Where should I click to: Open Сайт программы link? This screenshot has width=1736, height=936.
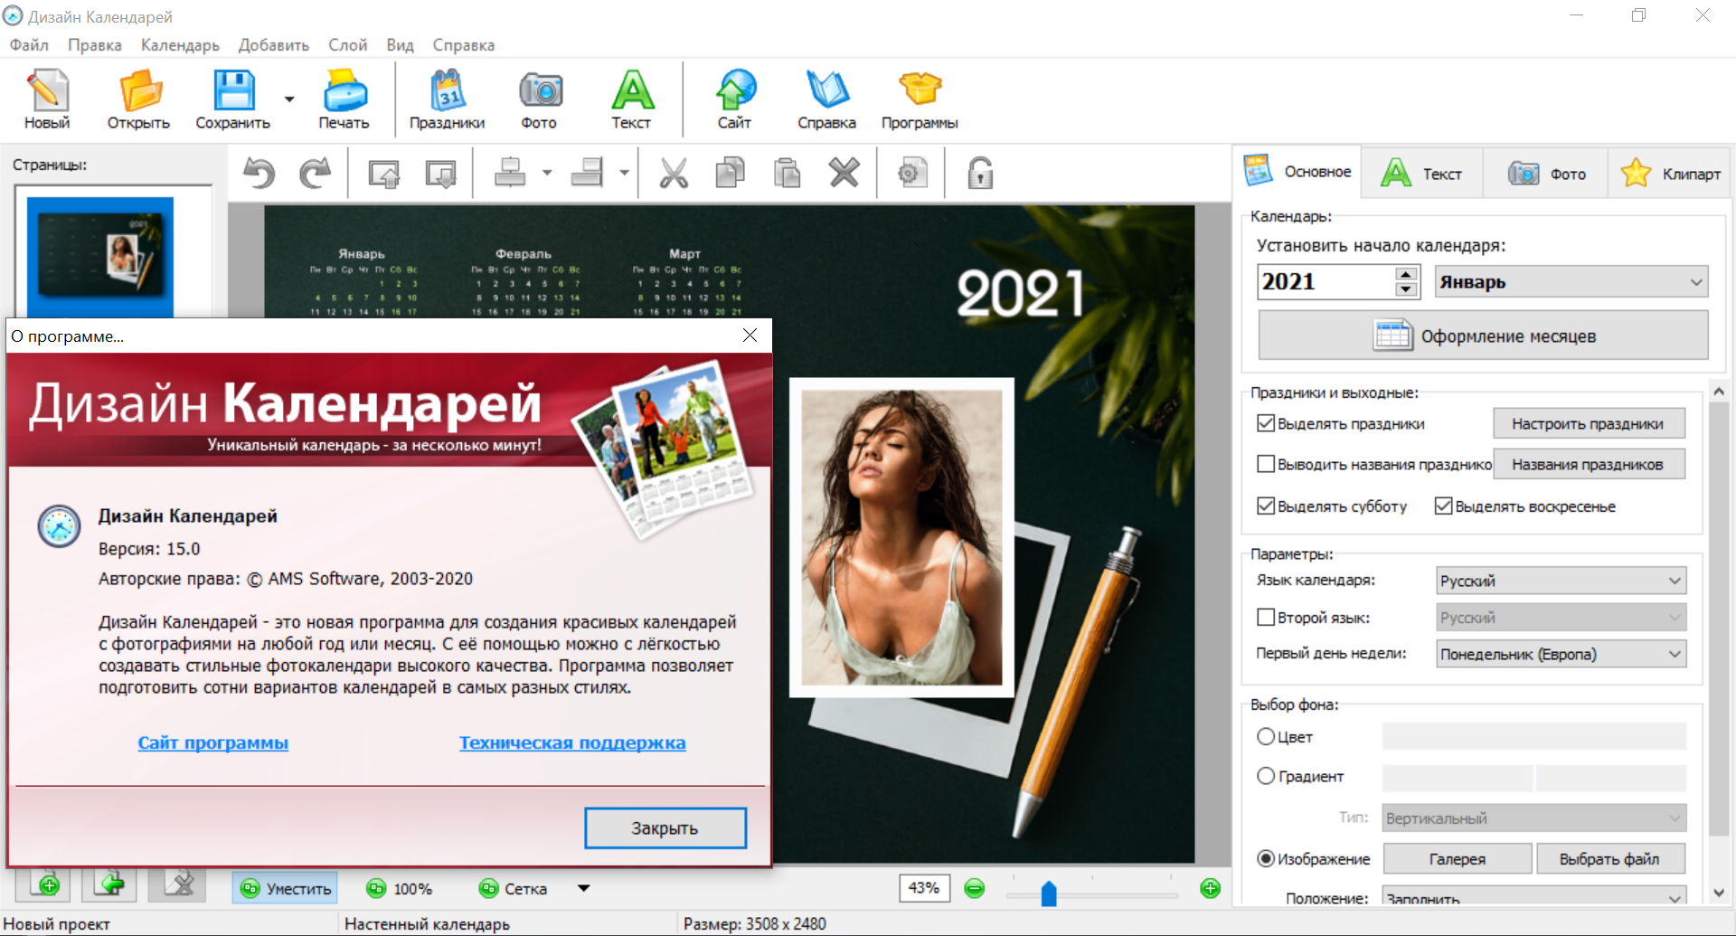[x=213, y=742]
